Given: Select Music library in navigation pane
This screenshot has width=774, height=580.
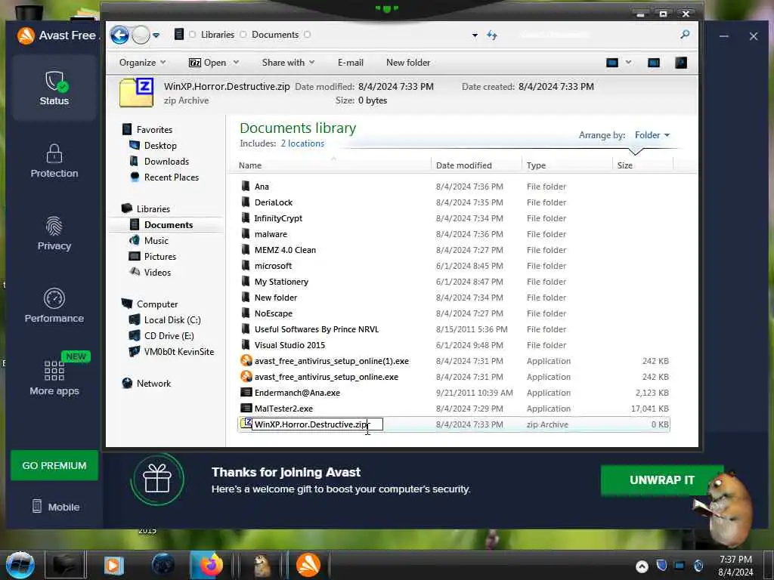Looking at the screenshot, I should 156,241.
